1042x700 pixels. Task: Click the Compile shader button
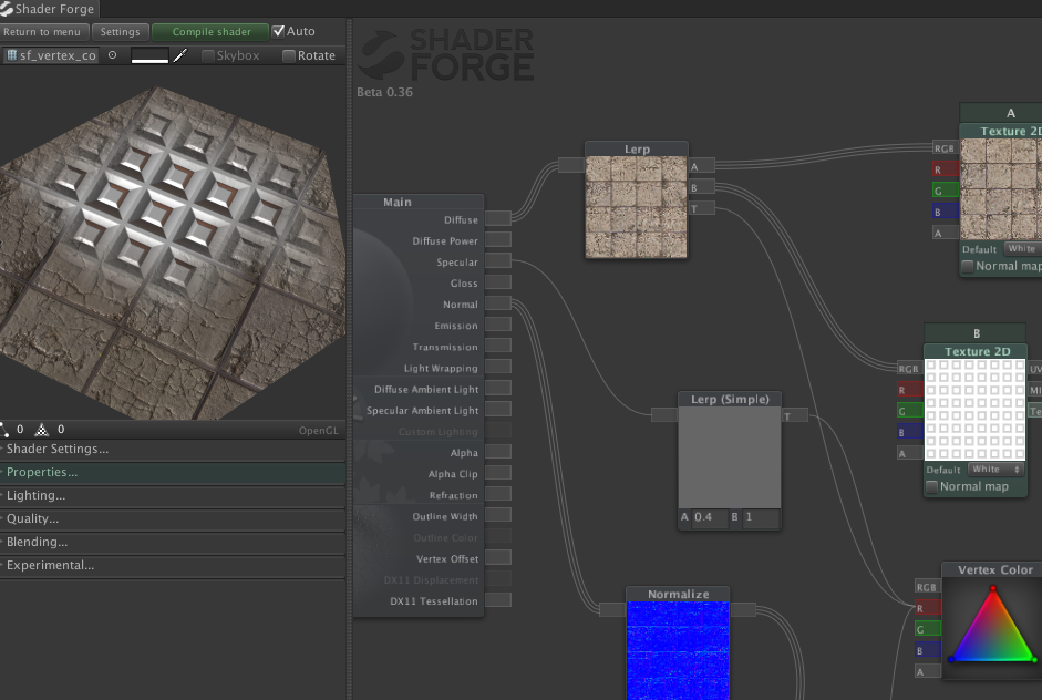211,32
